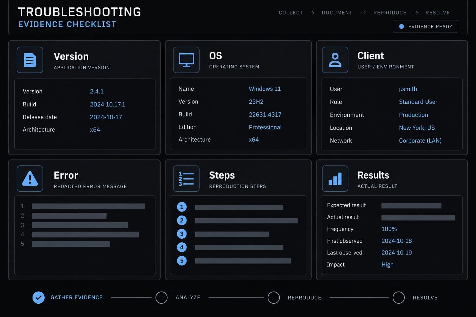Click the arrow after COLLECT
Viewport: 476px width, 317px height.
(312, 13)
